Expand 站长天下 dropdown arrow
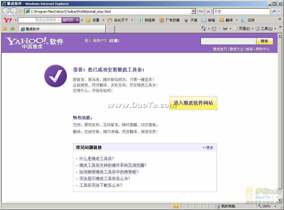The height and width of the screenshot is (210, 284). coord(132,20)
